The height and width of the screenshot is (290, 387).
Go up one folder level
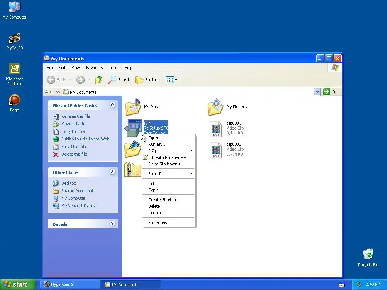coord(99,80)
